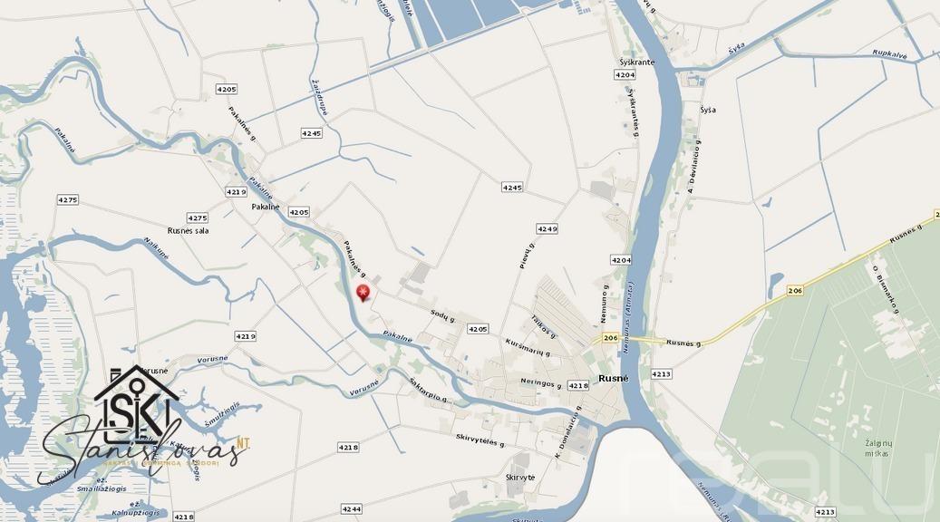Click the Rusnė town label
Image resolution: width=940 pixels, height=522 pixels.
tap(614, 379)
